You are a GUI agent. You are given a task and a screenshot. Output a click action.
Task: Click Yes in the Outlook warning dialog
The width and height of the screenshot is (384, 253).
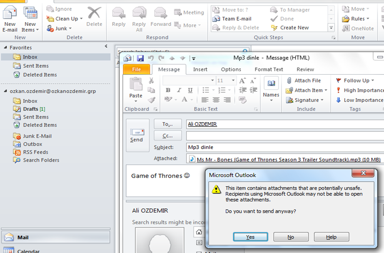[x=251, y=237]
